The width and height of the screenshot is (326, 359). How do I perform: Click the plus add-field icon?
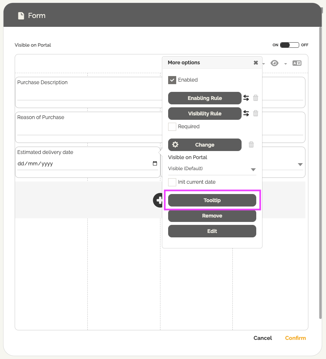(x=159, y=200)
